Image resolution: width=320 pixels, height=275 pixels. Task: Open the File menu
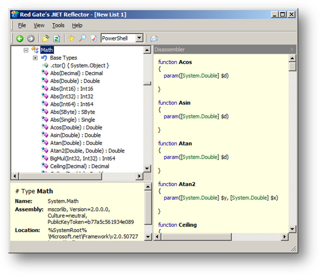coord(22,26)
